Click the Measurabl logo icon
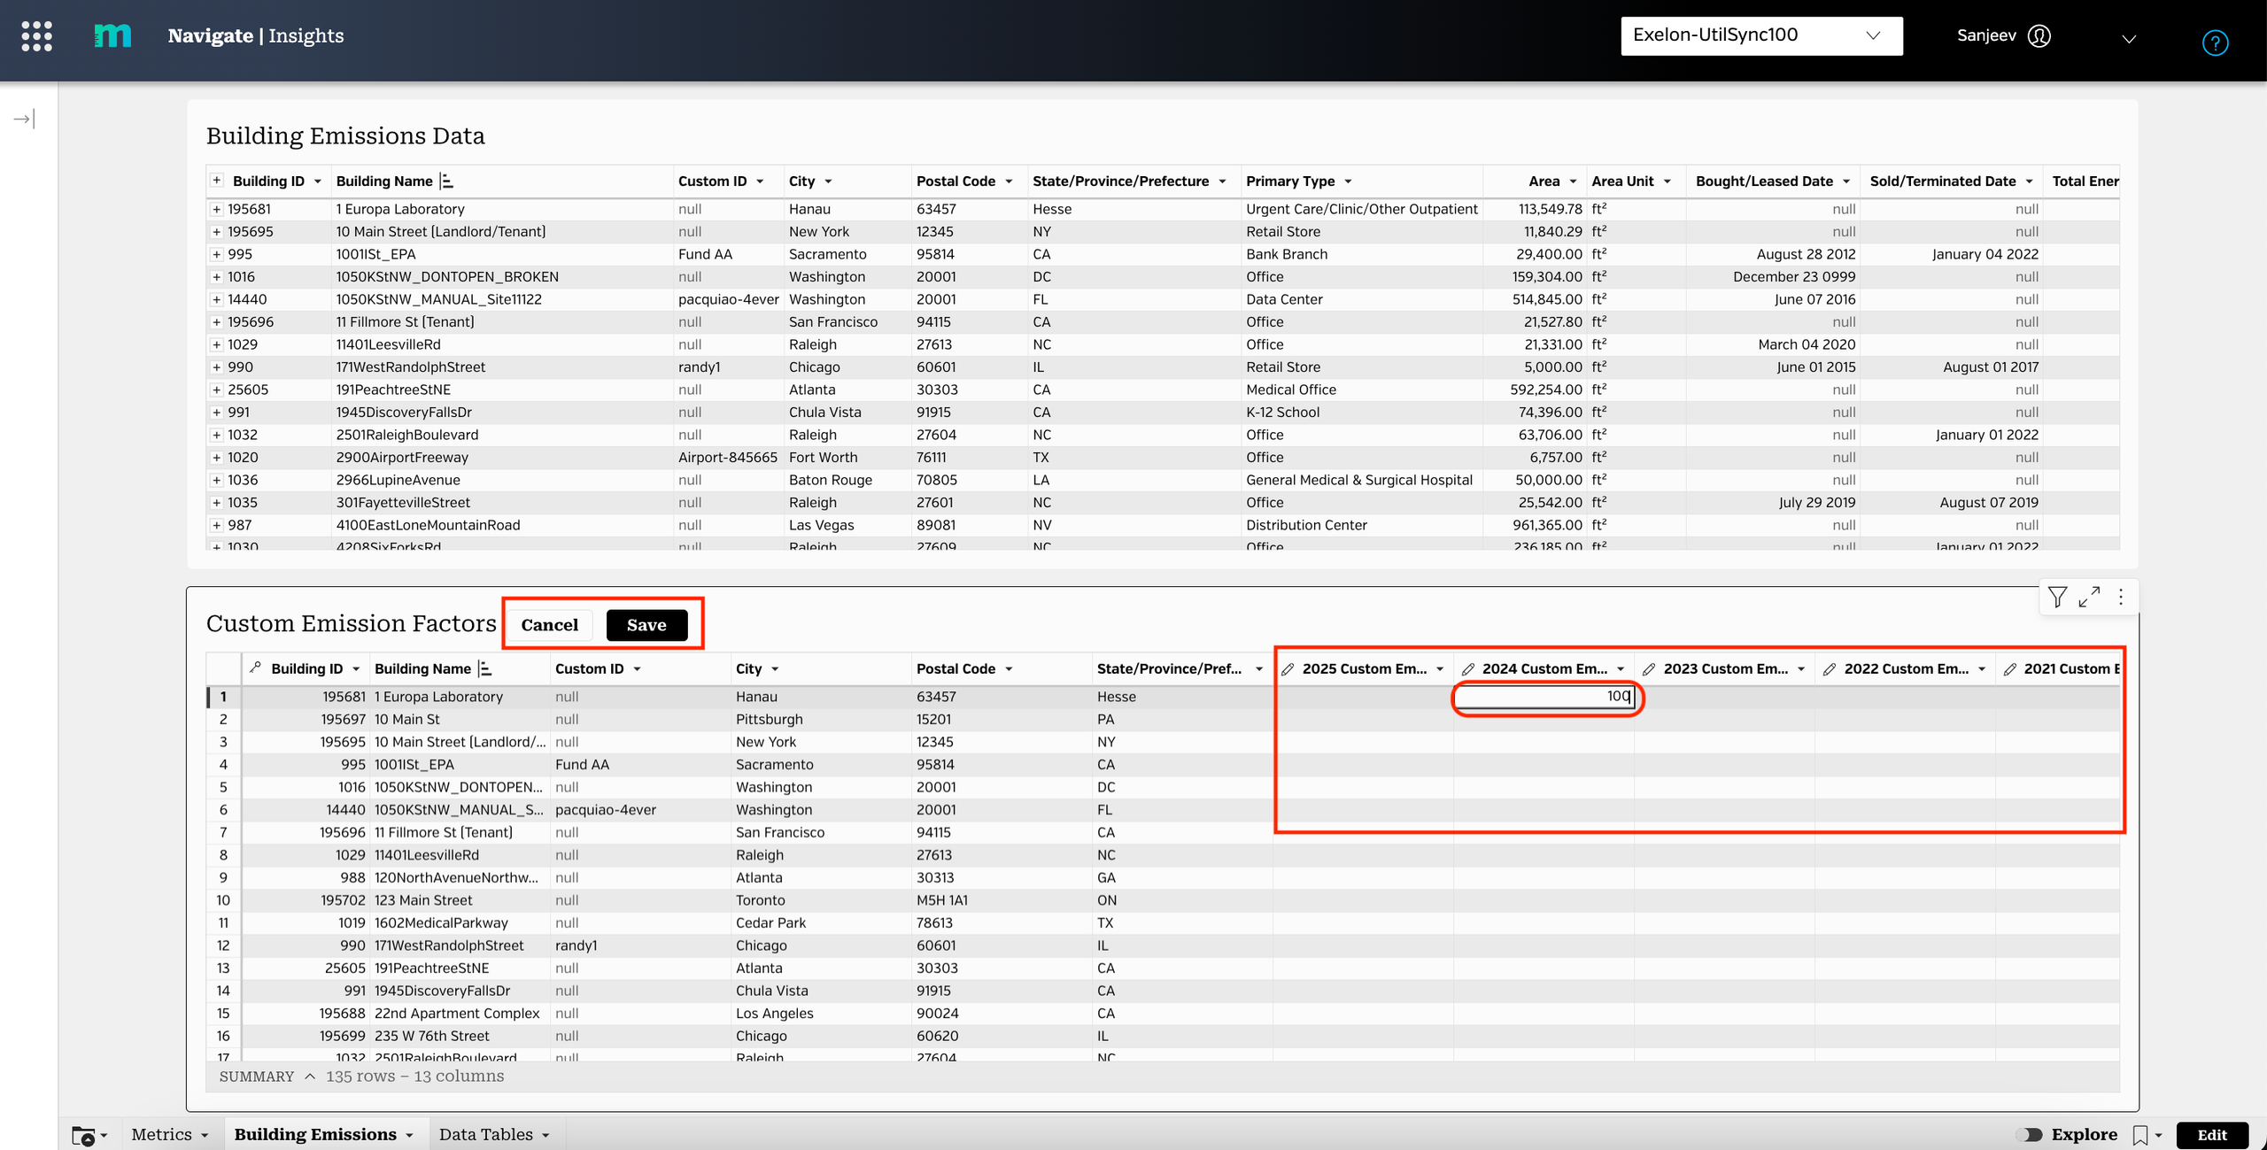Screen dimensions: 2267x1150 112,35
